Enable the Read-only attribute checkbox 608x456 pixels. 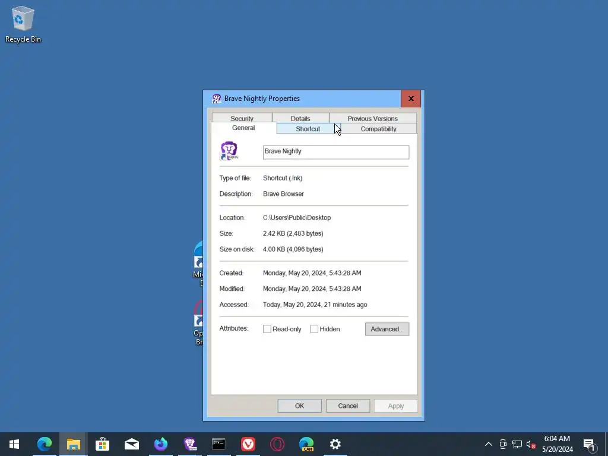[267, 329]
